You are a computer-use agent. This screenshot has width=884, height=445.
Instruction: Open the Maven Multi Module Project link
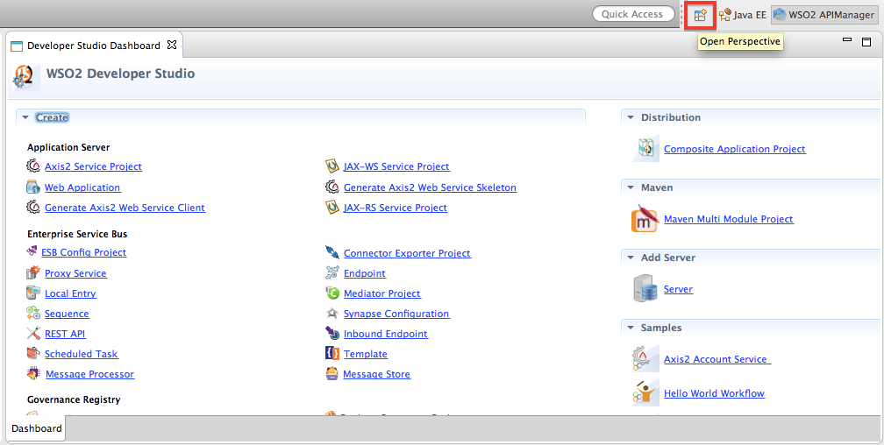729,219
